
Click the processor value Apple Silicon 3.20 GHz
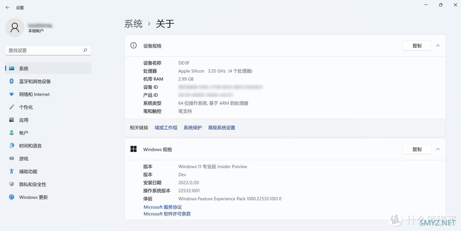pyautogui.click(x=215, y=71)
